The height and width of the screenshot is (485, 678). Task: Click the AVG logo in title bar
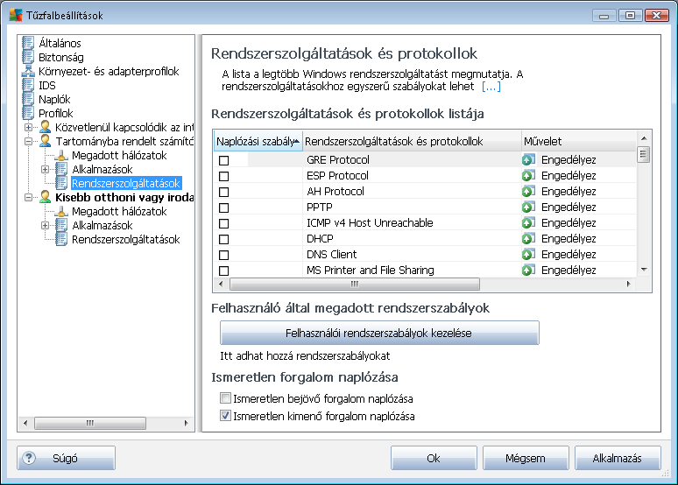[16, 15]
